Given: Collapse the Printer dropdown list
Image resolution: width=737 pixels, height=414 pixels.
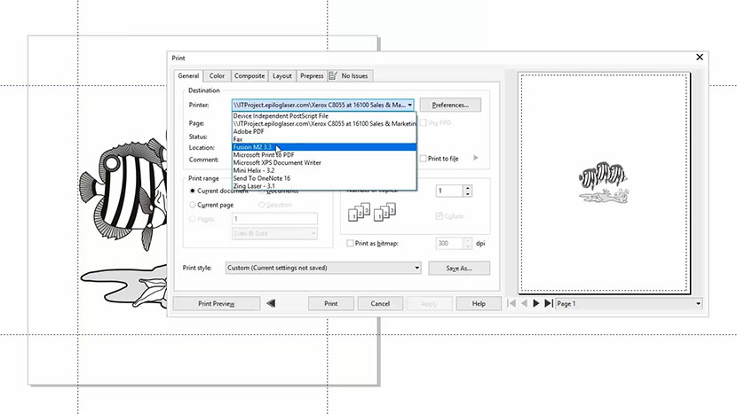Looking at the screenshot, I should point(410,105).
